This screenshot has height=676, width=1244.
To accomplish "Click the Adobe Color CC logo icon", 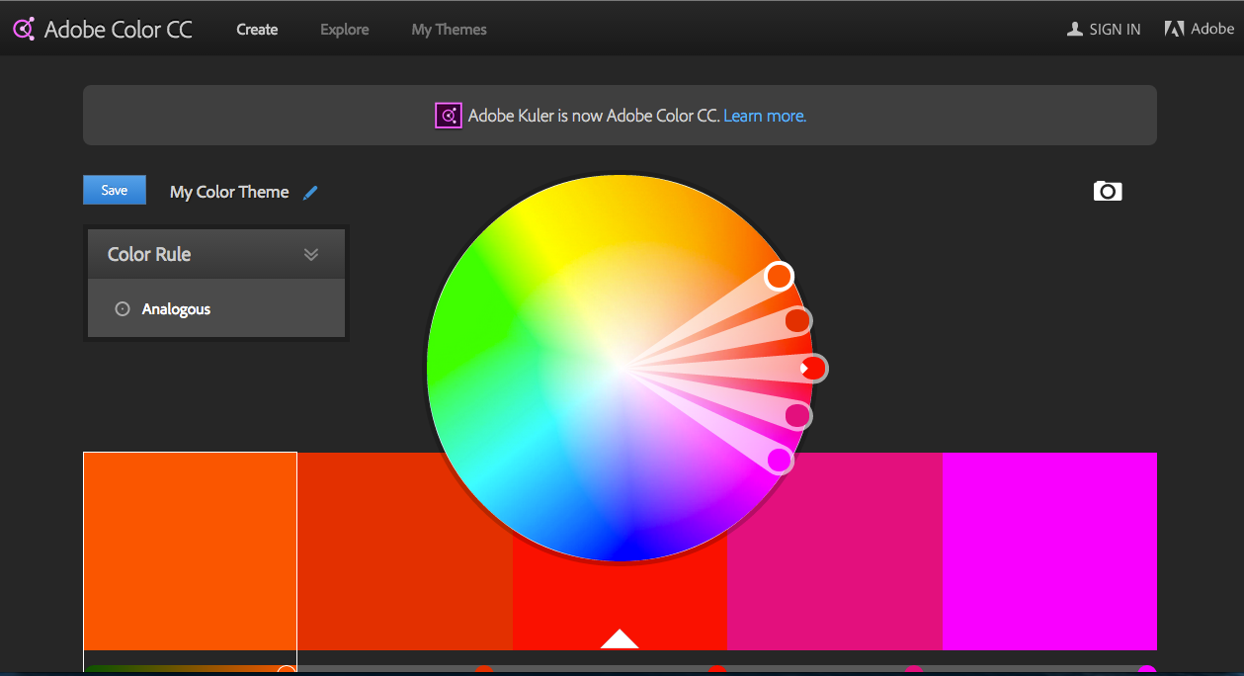I will 24,29.
